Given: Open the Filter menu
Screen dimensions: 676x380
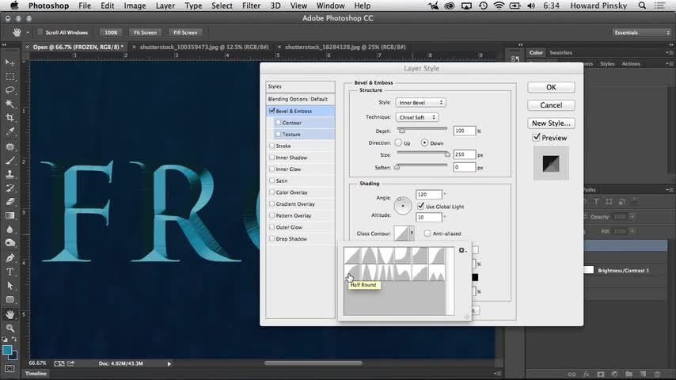Looking at the screenshot, I should pyautogui.click(x=252, y=6).
